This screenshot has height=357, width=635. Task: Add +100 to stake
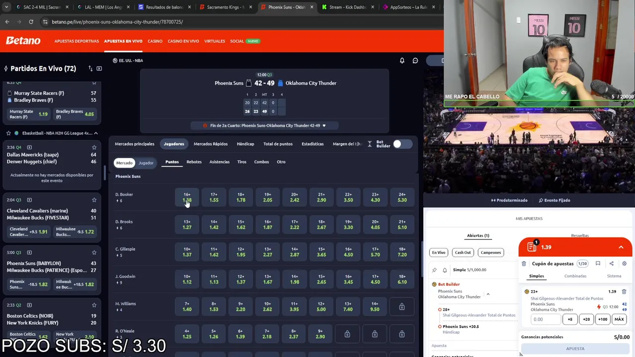pyautogui.click(x=603, y=319)
